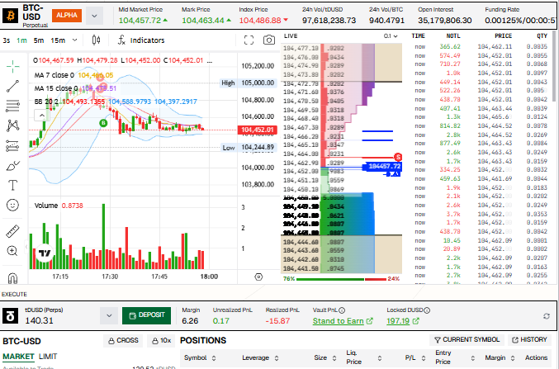Click the tDUSD token logo
This screenshot has height=369, width=559.
(11, 316)
